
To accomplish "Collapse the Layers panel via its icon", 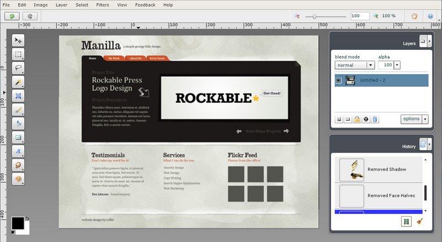I will [423, 41].
